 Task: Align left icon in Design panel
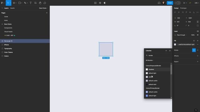tap(175, 12)
